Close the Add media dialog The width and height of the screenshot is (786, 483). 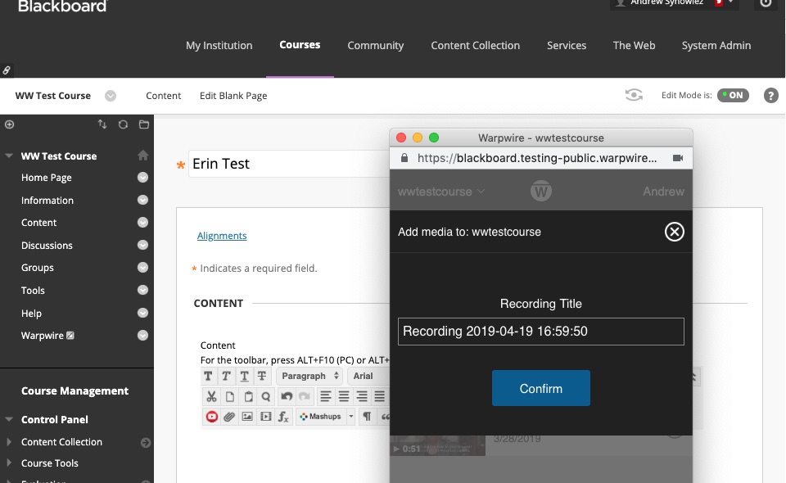click(x=674, y=232)
